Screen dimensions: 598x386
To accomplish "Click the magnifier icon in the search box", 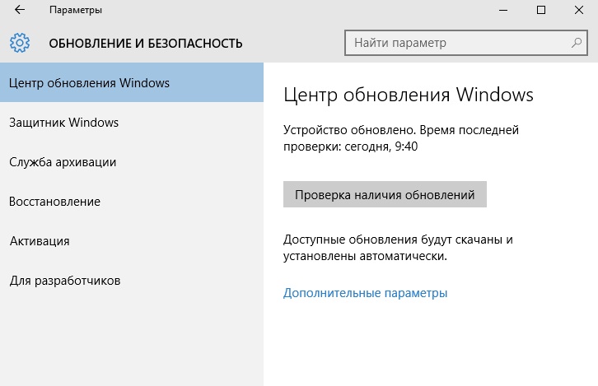I will 577,42.
